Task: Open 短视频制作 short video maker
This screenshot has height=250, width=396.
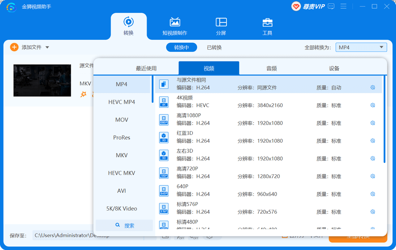Action: coord(175,27)
